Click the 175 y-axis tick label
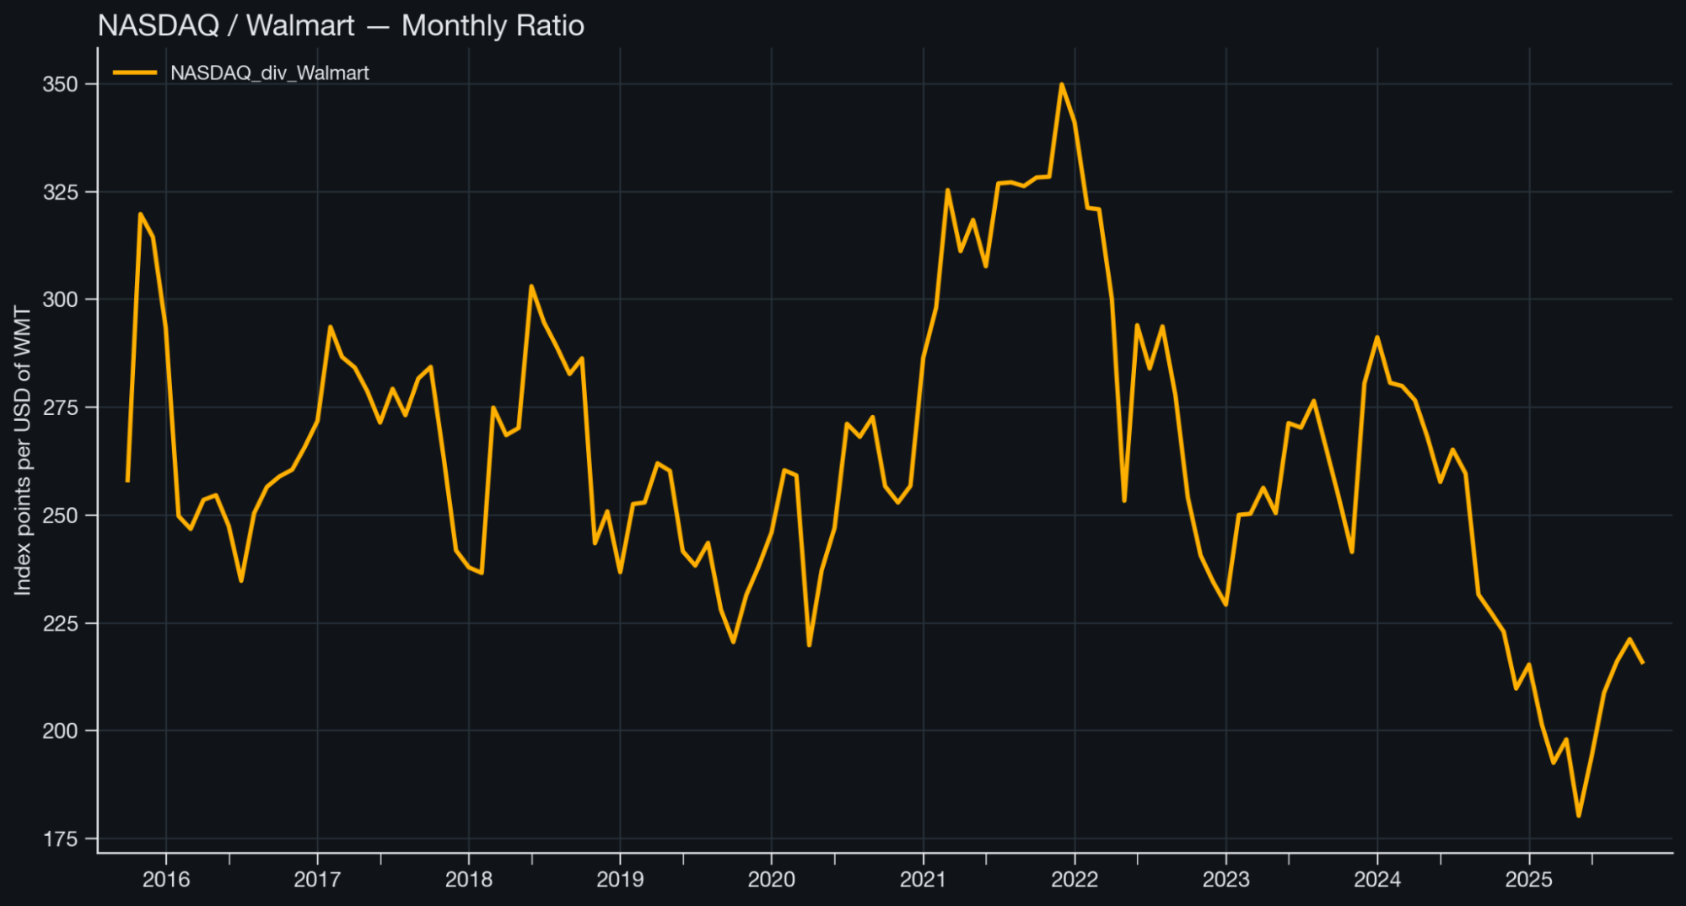Image resolution: width=1686 pixels, height=906 pixels. point(60,839)
